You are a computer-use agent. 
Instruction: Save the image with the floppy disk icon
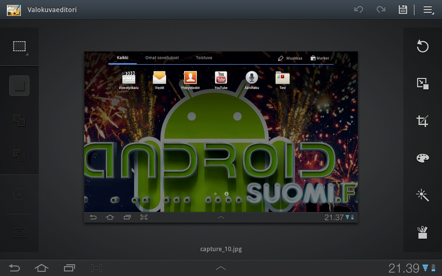tap(403, 10)
